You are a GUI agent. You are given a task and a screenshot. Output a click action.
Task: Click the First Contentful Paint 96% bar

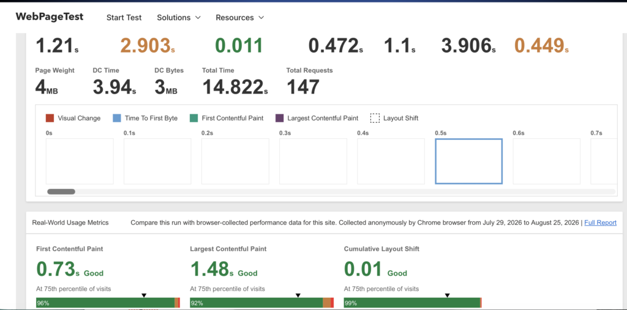(105, 303)
